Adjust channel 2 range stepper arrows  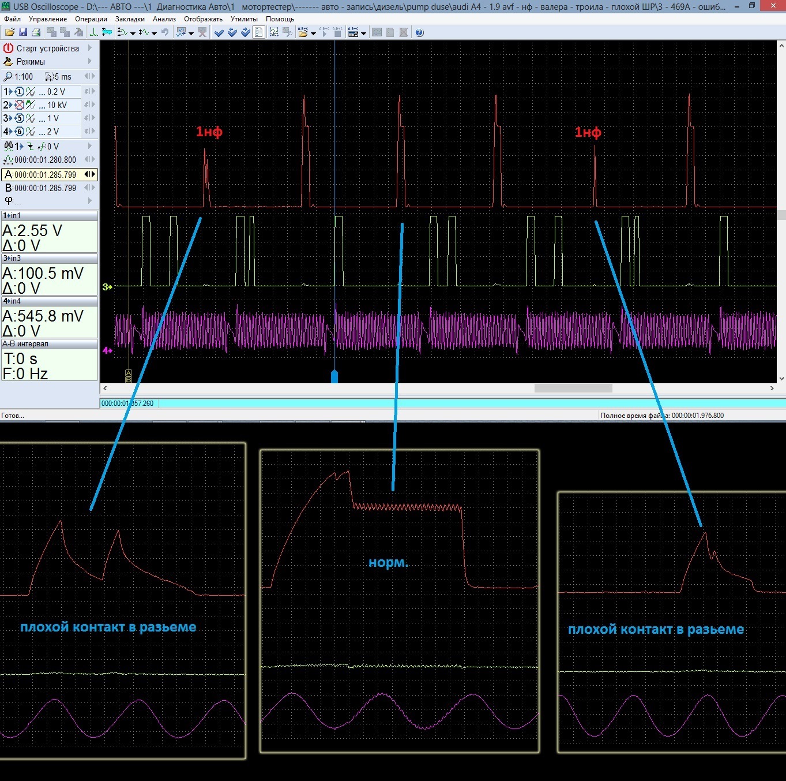click(90, 105)
